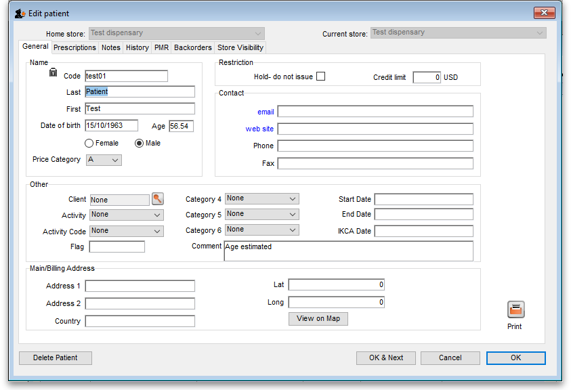Viewport: 571px width, 390px height.
Task: Open the Price Category dropdown
Action: (104, 160)
